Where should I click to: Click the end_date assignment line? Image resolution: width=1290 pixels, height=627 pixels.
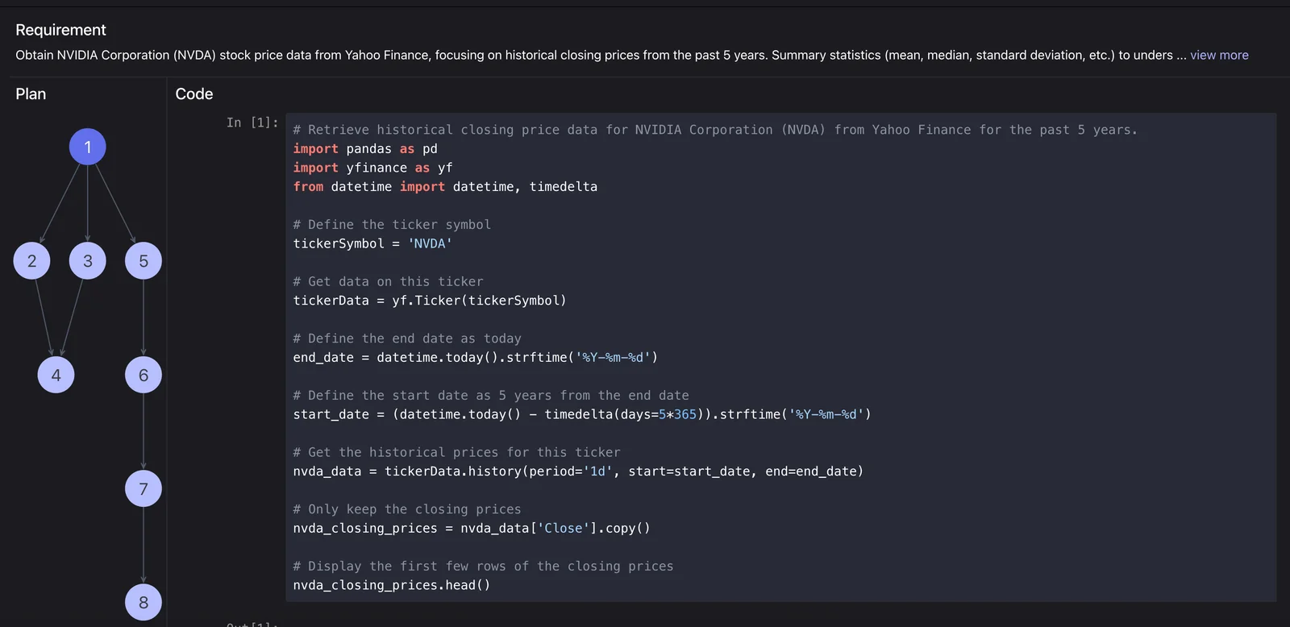pyautogui.click(x=475, y=357)
